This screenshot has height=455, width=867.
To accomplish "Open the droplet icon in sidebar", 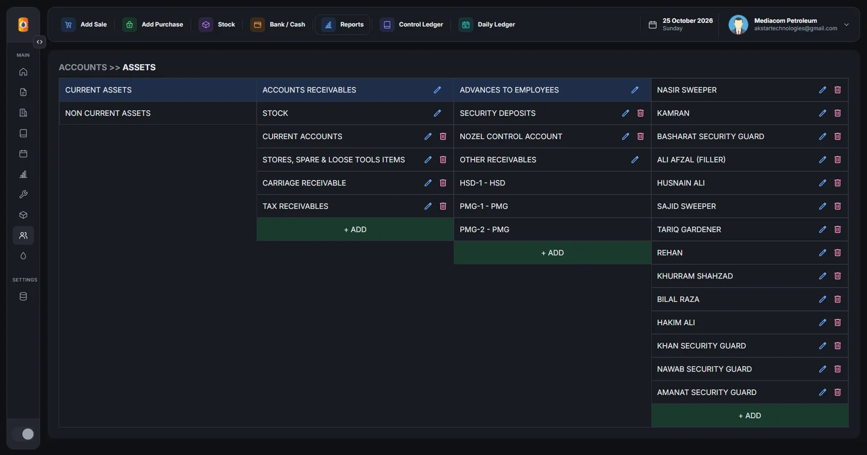I will 23,256.
